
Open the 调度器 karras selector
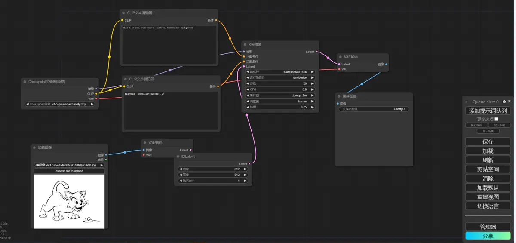[280, 102]
